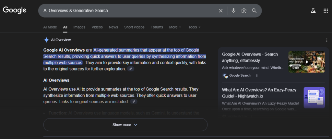Click source link icon after first paragraph
Image resolution: width=332 pixels, height=139 pixels.
pos(130,69)
